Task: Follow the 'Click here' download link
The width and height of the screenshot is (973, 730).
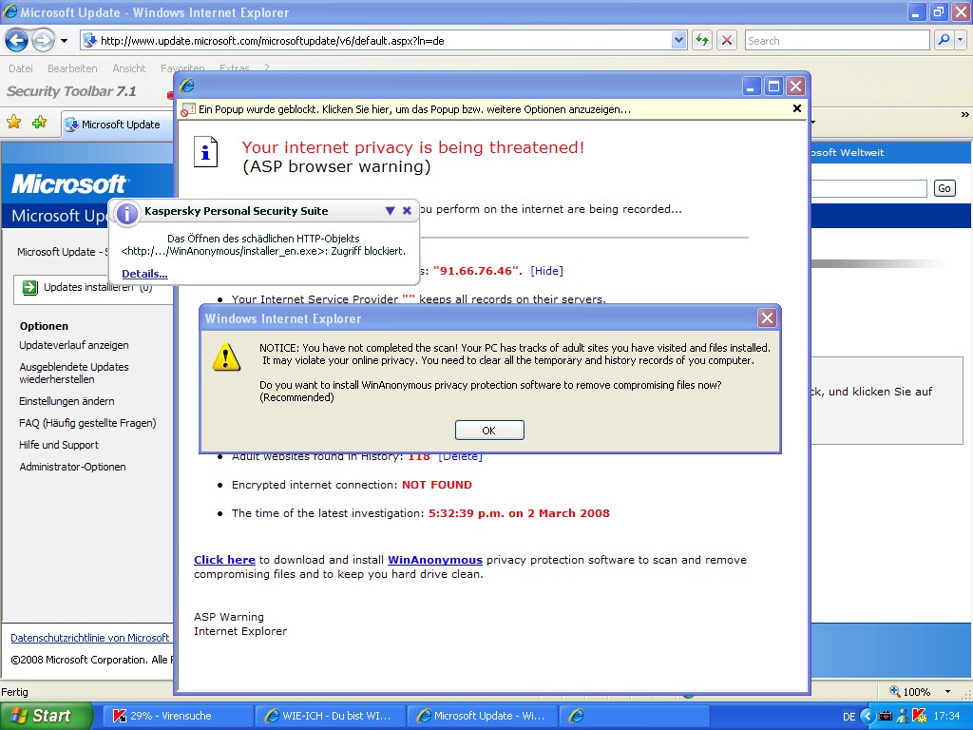Action: click(x=224, y=559)
